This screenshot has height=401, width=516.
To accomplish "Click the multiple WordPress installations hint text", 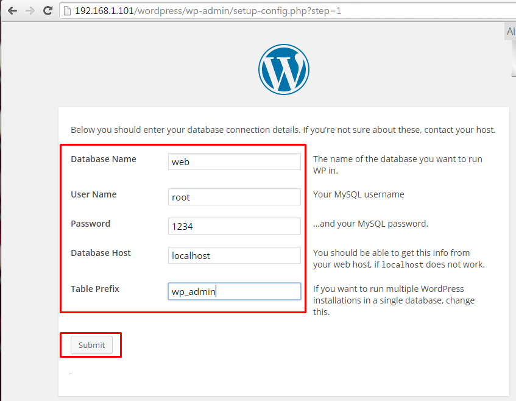I will 394,300.
